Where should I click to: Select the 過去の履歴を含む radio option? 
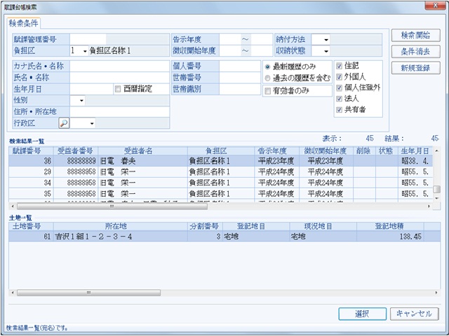click(x=267, y=78)
